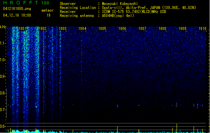This screenshot has width=210, height=133.
Task: Click the 1802 time marker
Action: tap(42, 29)
